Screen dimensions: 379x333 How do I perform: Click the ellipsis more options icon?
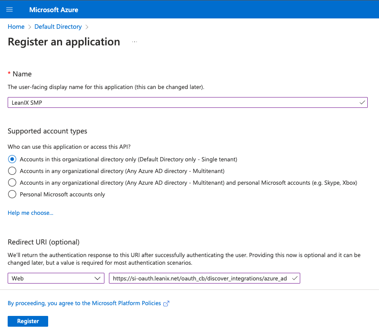(x=135, y=42)
